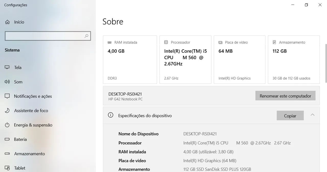Click the Armazenamento drive icon in sidebar
Viewport: 327px width, 172px height.
tap(7, 154)
